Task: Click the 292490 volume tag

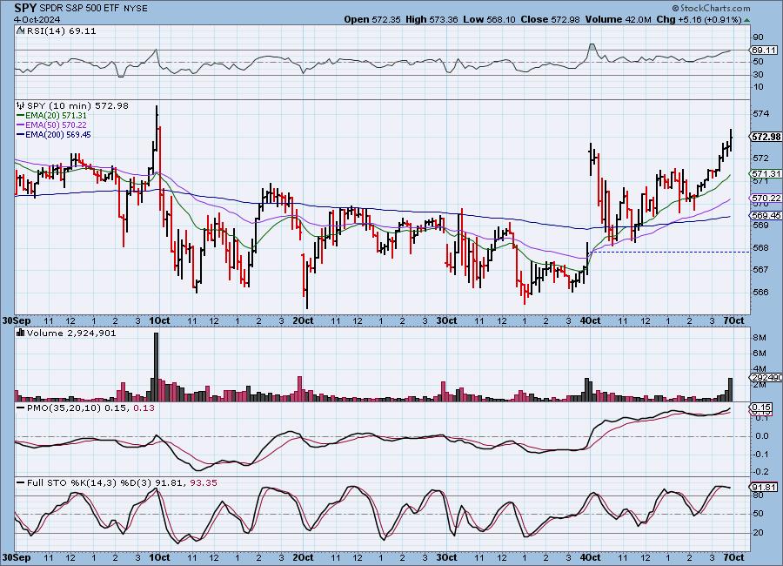Action: pyautogui.click(x=766, y=378)
